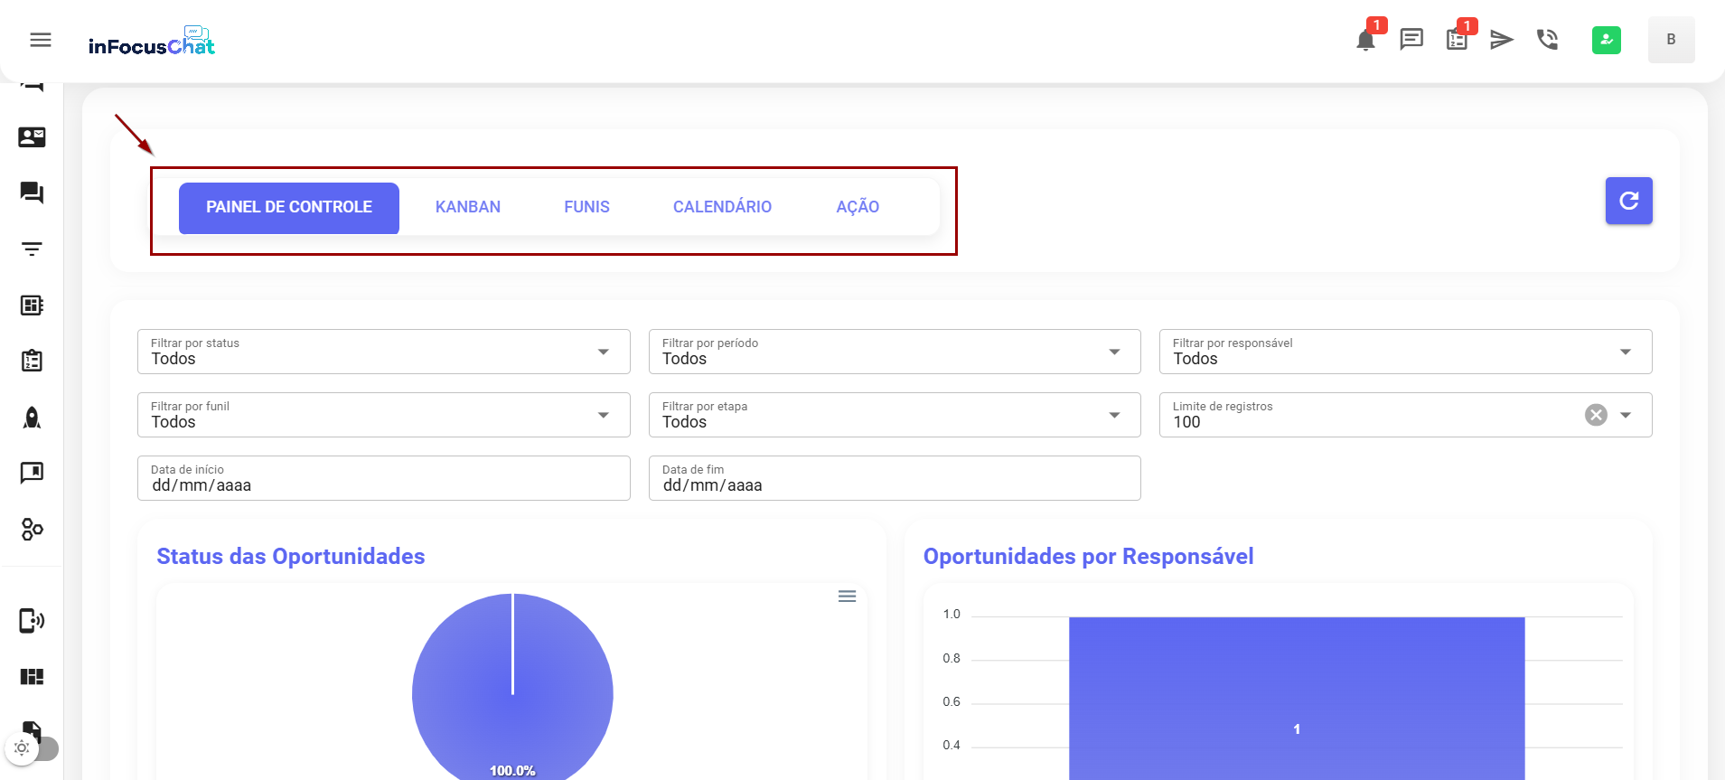Image resolution: width=1725 pixels, height=780 pixels.
Task: Click the phone call icon
Action: pos(1547,40)
